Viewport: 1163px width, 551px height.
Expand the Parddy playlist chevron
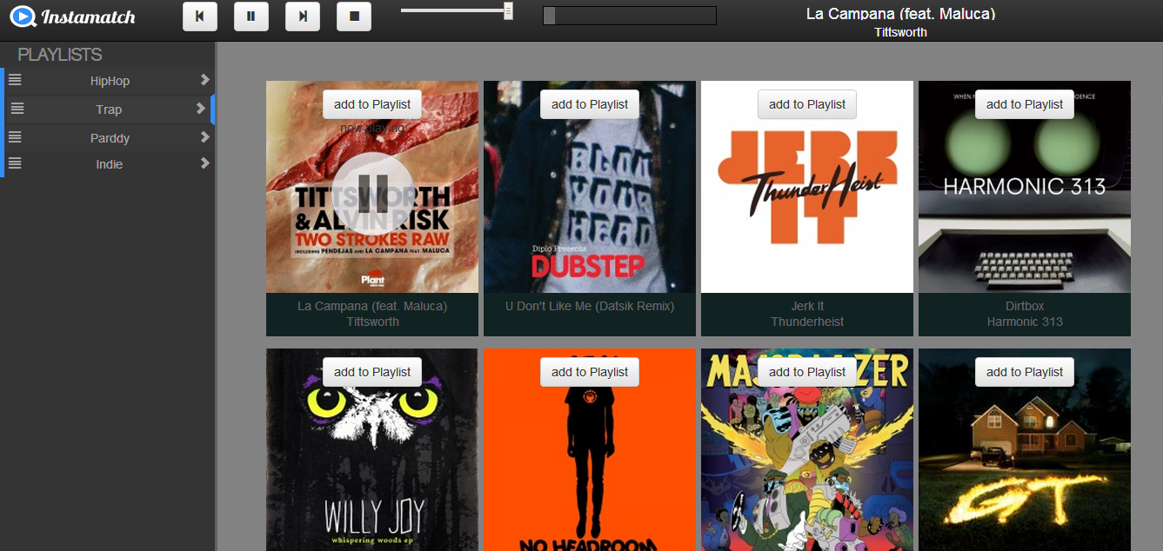pyautogui.click(x=204, y=137)
